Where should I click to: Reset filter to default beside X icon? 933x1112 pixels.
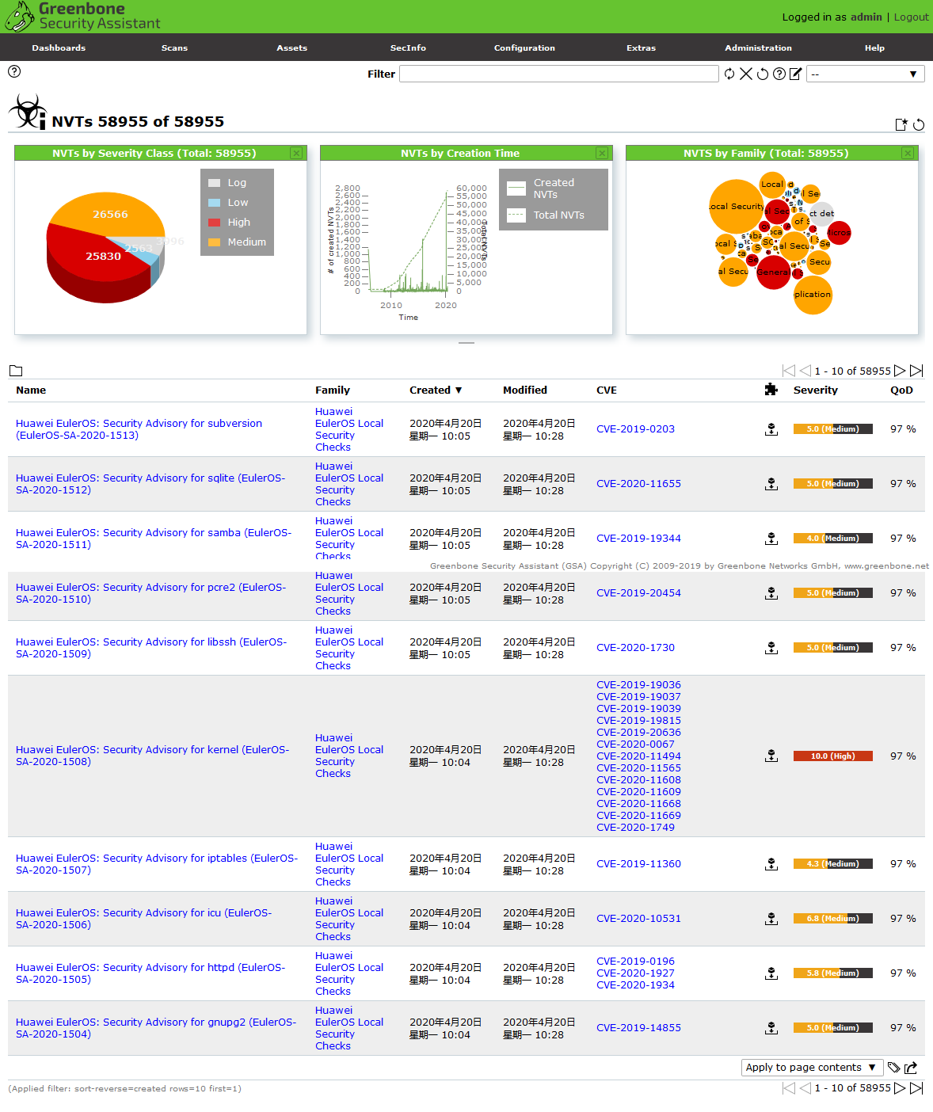(x=763, y=74)
